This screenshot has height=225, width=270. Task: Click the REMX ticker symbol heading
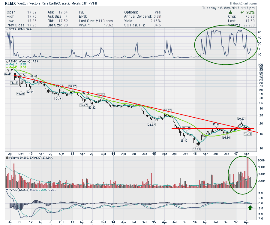(10, 3)
